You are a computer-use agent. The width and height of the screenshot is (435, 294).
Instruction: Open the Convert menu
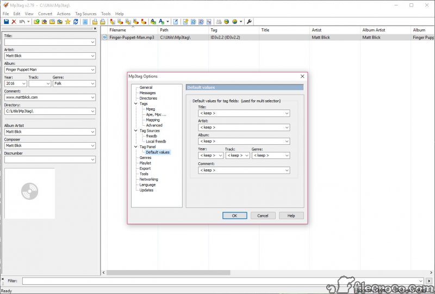click(x=45, y=14)
